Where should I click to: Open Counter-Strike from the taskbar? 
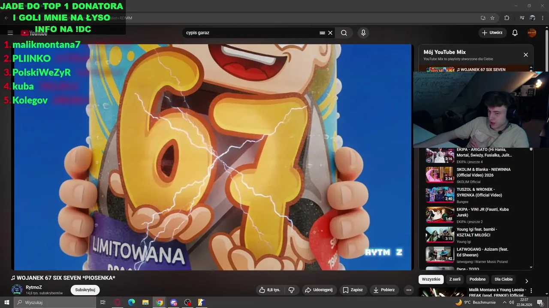pyautogui.click(x=201, y=302)
